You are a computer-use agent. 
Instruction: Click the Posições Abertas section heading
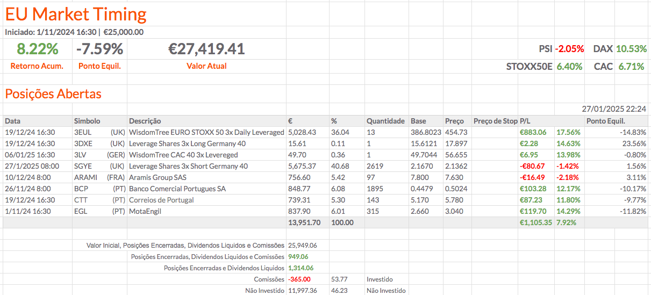point(53,94)
